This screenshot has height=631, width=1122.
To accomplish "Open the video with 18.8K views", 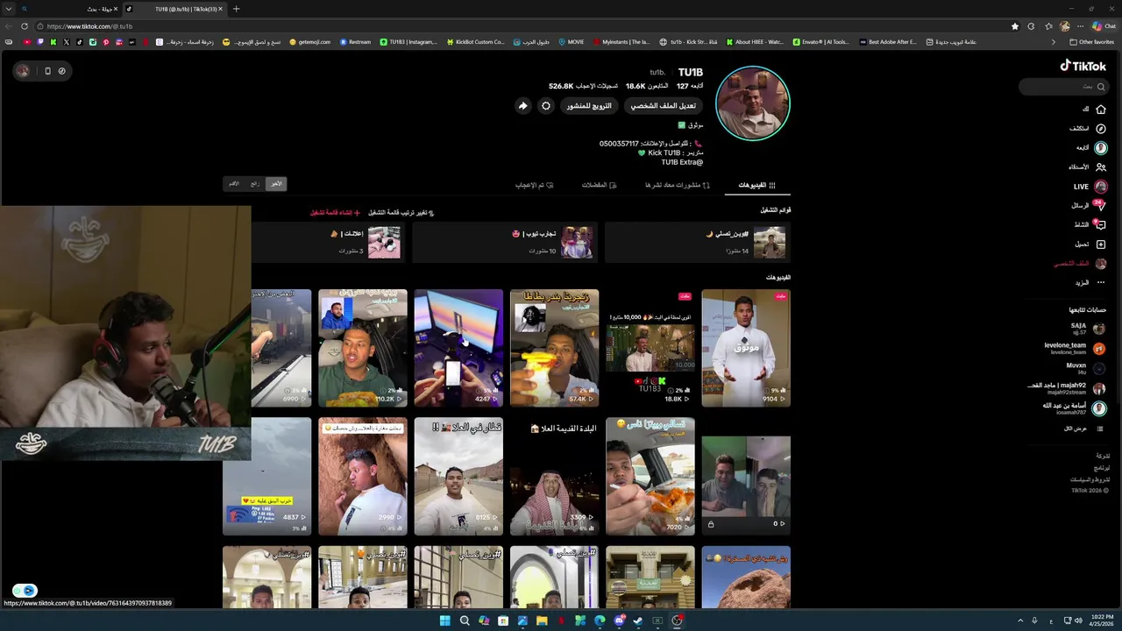I will coord(650,348).
